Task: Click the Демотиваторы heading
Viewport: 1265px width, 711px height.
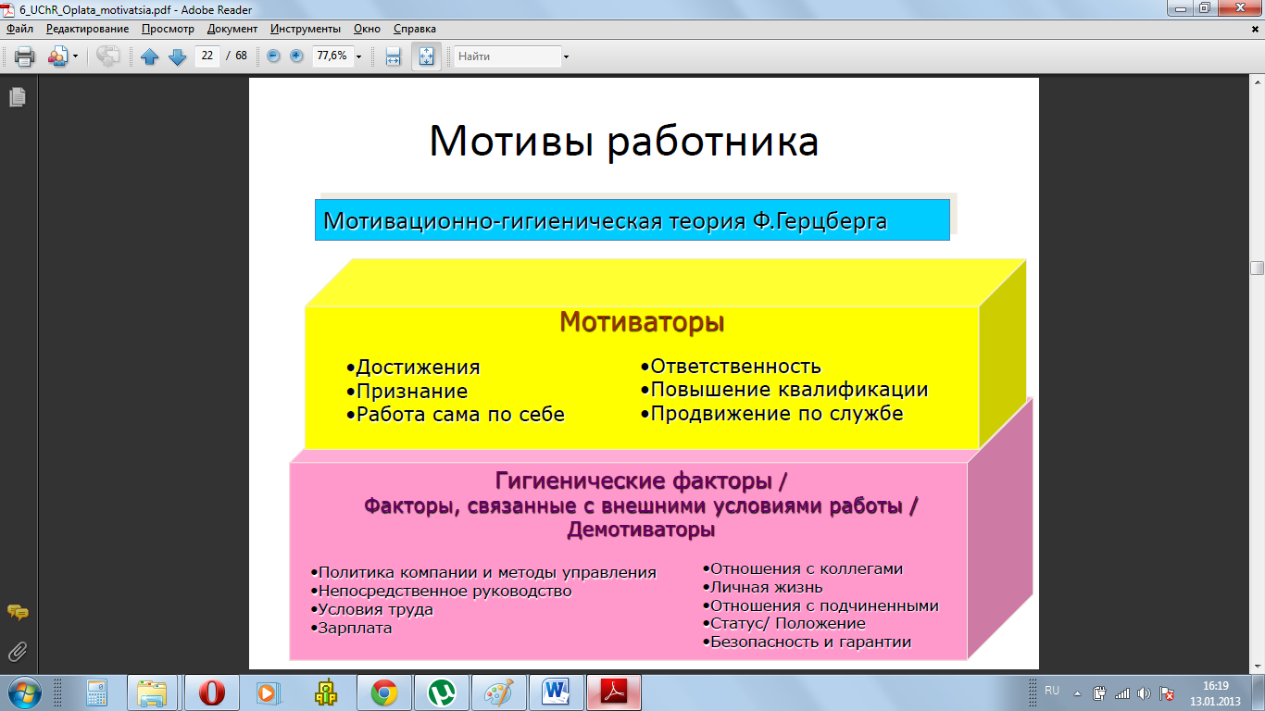Action: pyautogui.click(x=641, y=530)
